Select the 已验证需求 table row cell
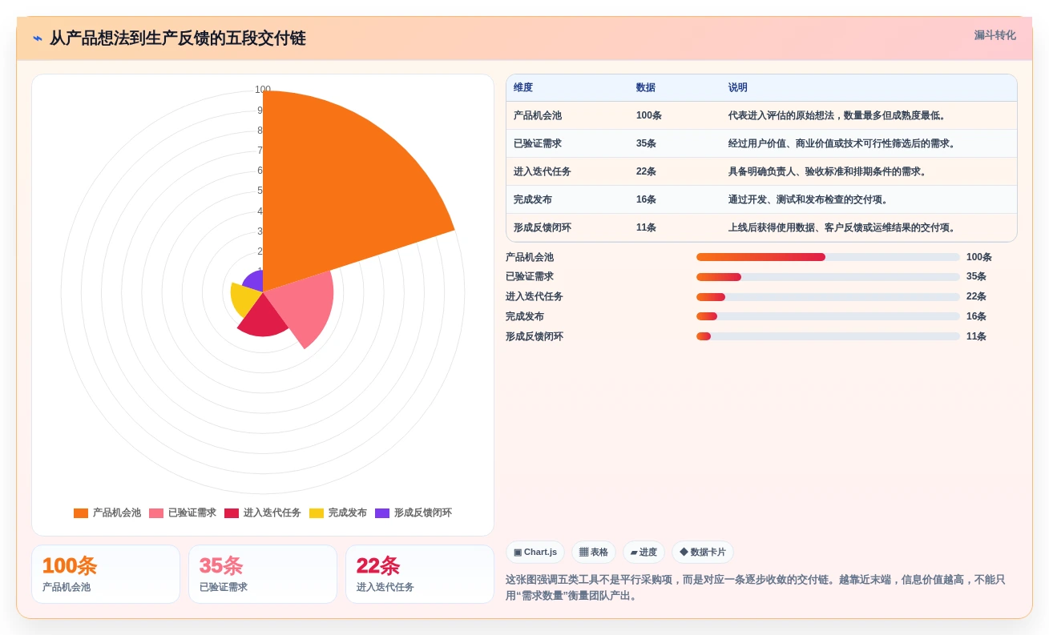Viewport: 1049px width, 635px height. [538, 143]
